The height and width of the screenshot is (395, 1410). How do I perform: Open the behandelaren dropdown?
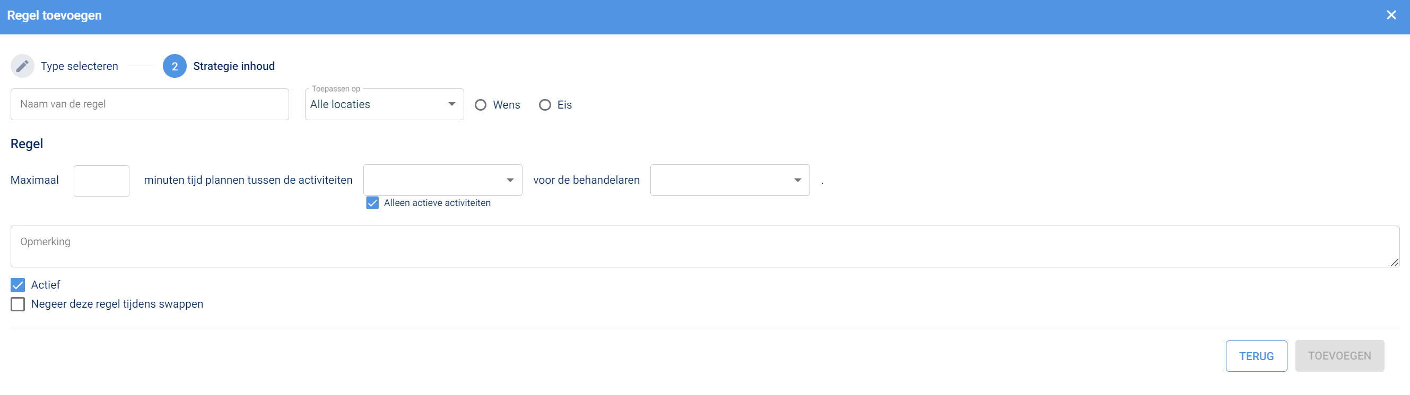point(729,180)
